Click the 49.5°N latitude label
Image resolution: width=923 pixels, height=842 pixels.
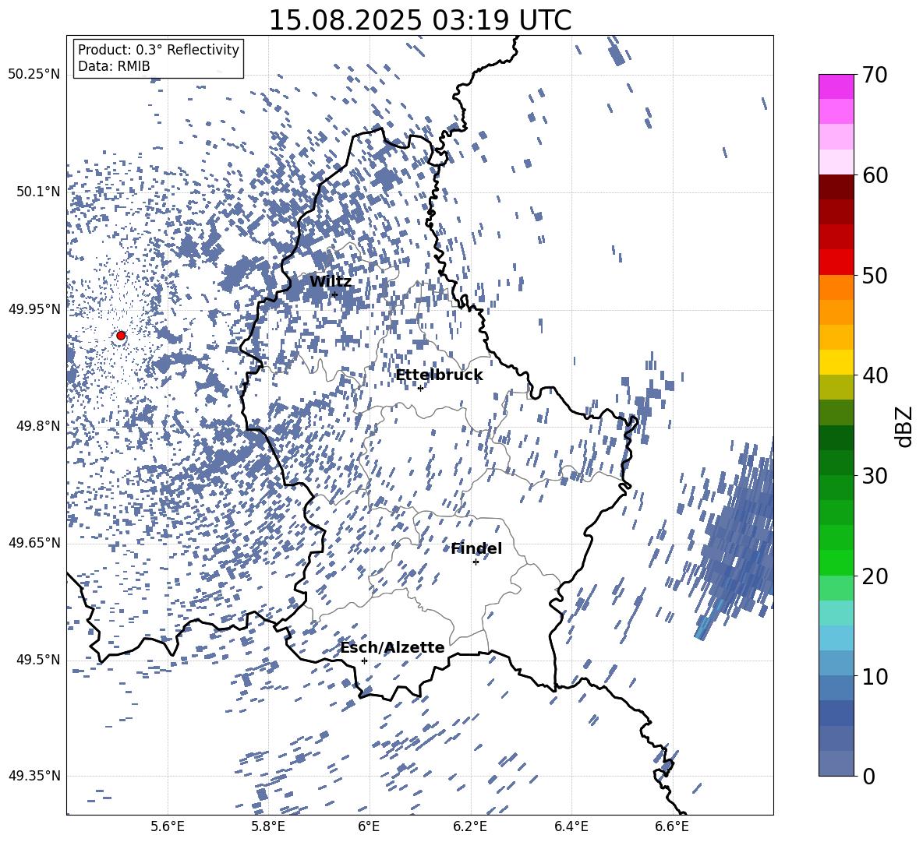pos(39,660)
